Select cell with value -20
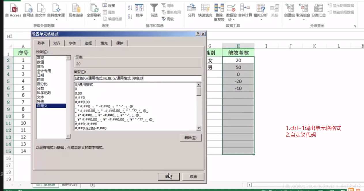Image resolution: width=364 pixels, height=191 pixels. [238, 81]
